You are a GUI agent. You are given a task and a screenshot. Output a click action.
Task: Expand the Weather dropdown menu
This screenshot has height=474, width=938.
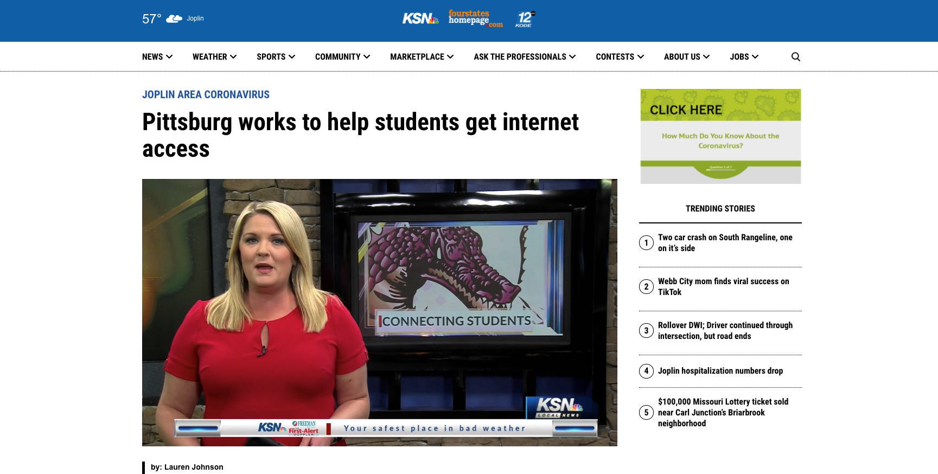[214, 57]
